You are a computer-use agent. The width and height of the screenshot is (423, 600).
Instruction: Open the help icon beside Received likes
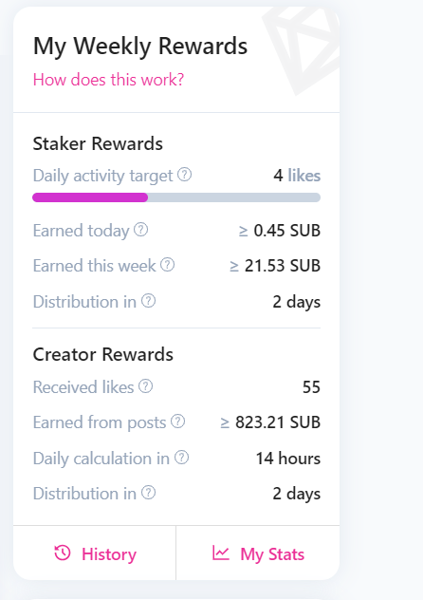pos(146,386)
